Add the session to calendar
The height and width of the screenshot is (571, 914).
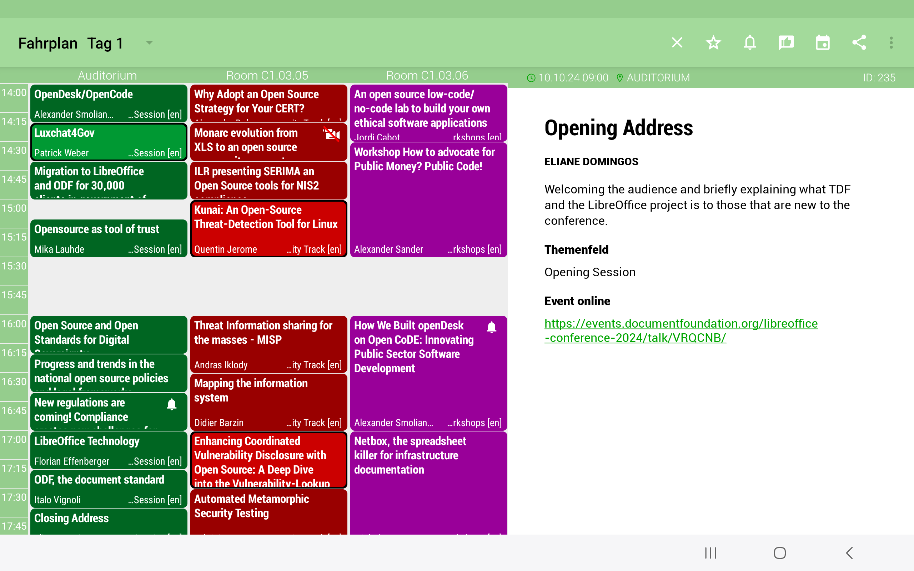[x=823, y=42]
